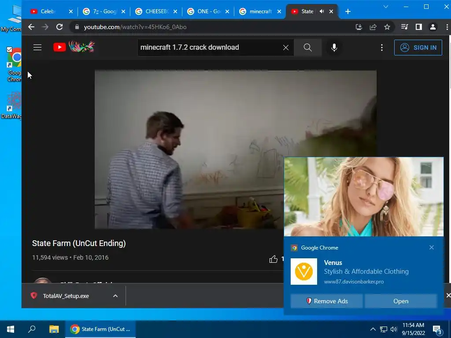The width and height of the screenshot is (451, 338).
Task: Open Windows taskbar search
Action: [x=32, y=329]
